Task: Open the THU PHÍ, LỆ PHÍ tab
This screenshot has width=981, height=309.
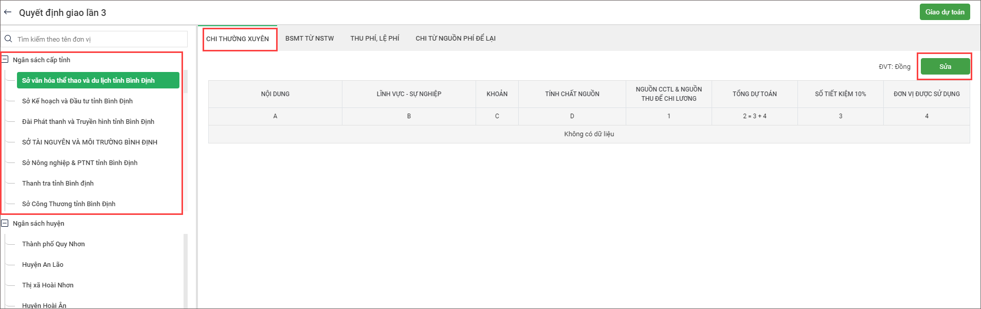Action: click(375, 39)
